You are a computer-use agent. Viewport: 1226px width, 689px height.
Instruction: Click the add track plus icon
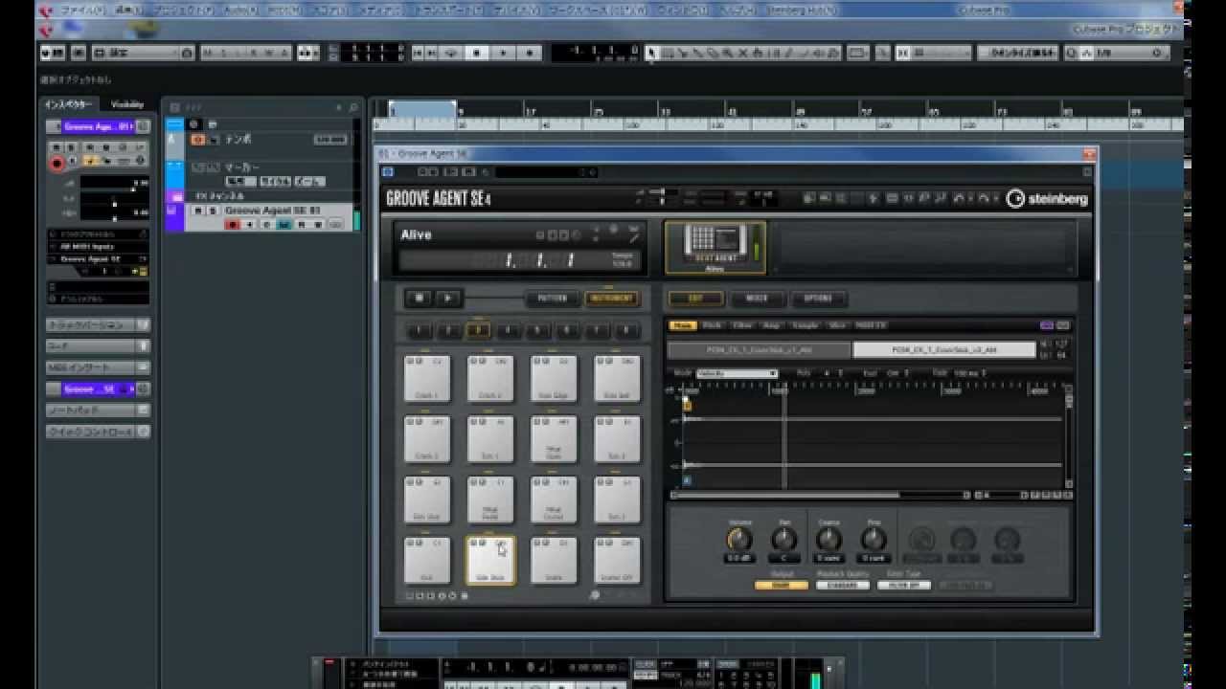[x=339, y=107]
